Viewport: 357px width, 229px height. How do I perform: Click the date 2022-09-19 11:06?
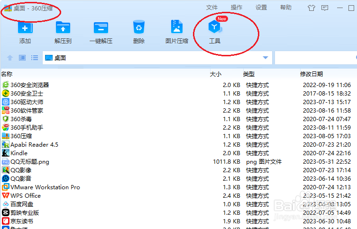[327, 85]
